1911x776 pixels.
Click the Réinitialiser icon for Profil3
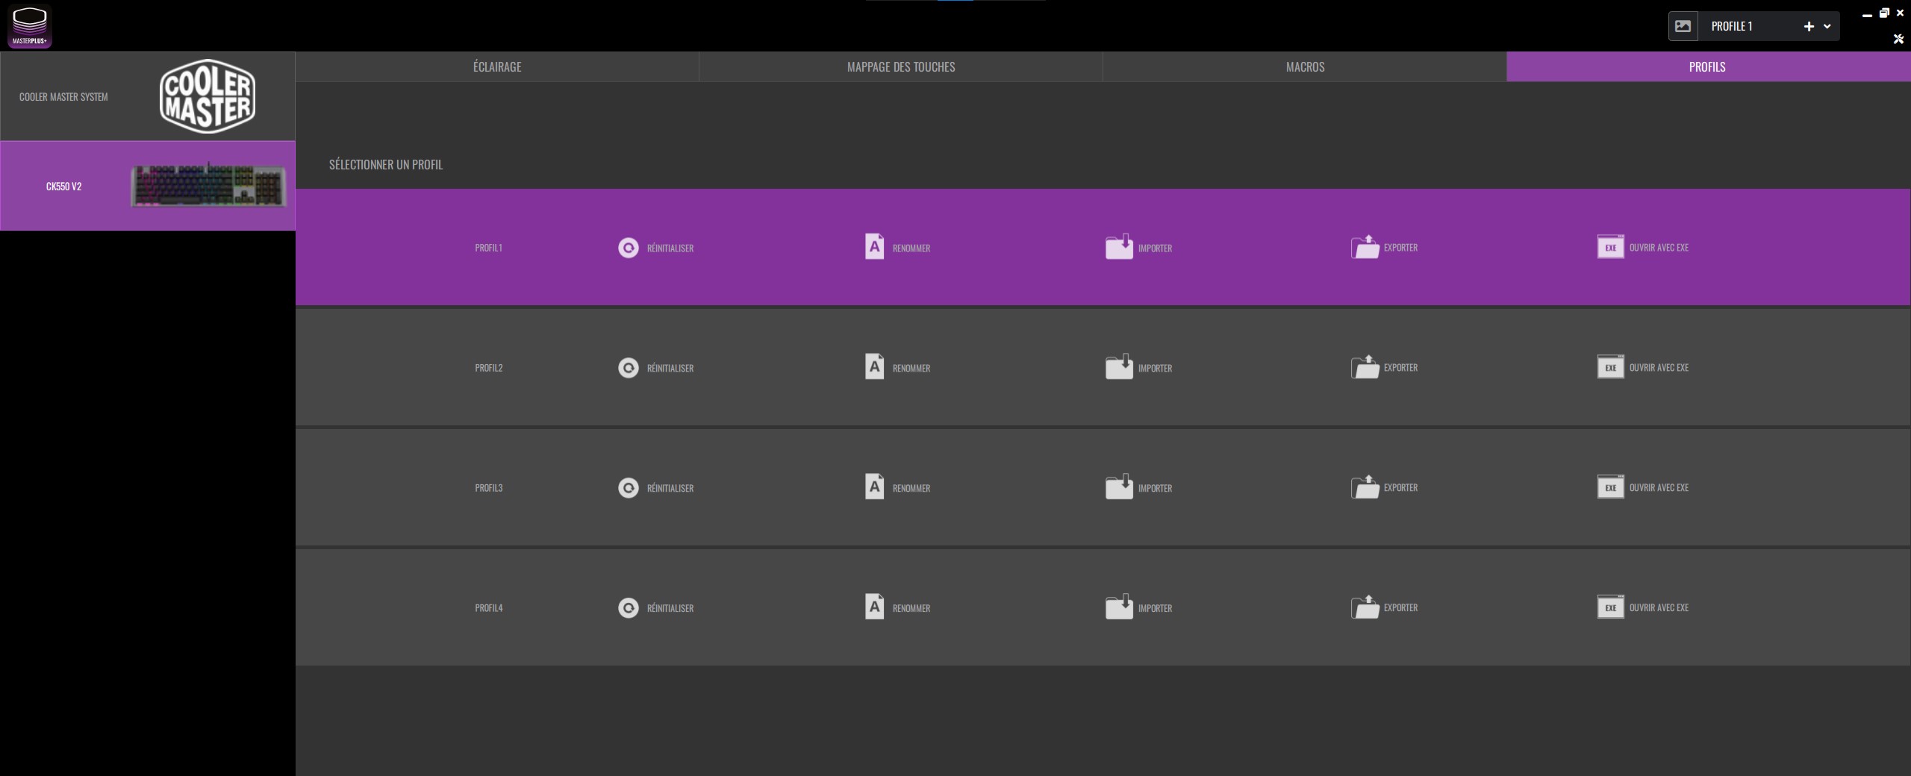[629, 488]
